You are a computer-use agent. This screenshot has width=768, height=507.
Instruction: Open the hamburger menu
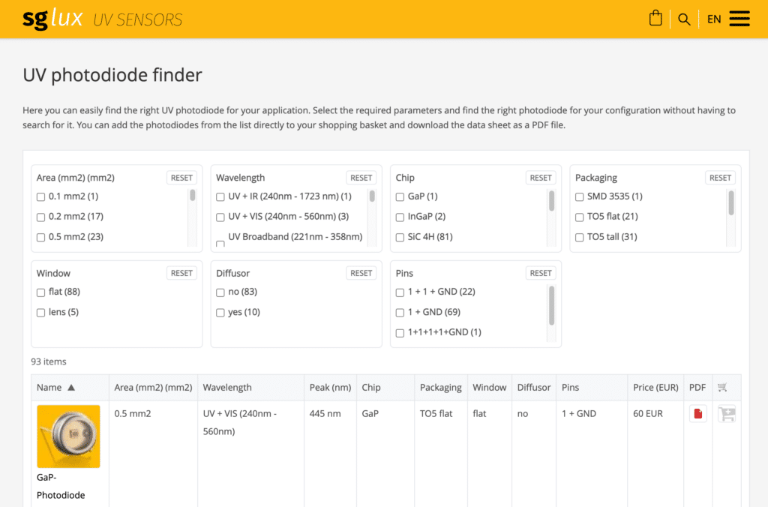click(739, 19)
